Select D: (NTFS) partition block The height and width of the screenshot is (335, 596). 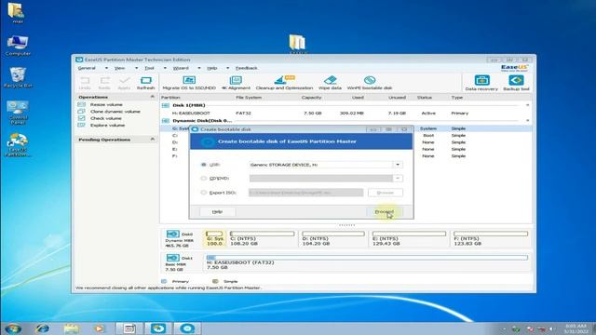(333, 238)
